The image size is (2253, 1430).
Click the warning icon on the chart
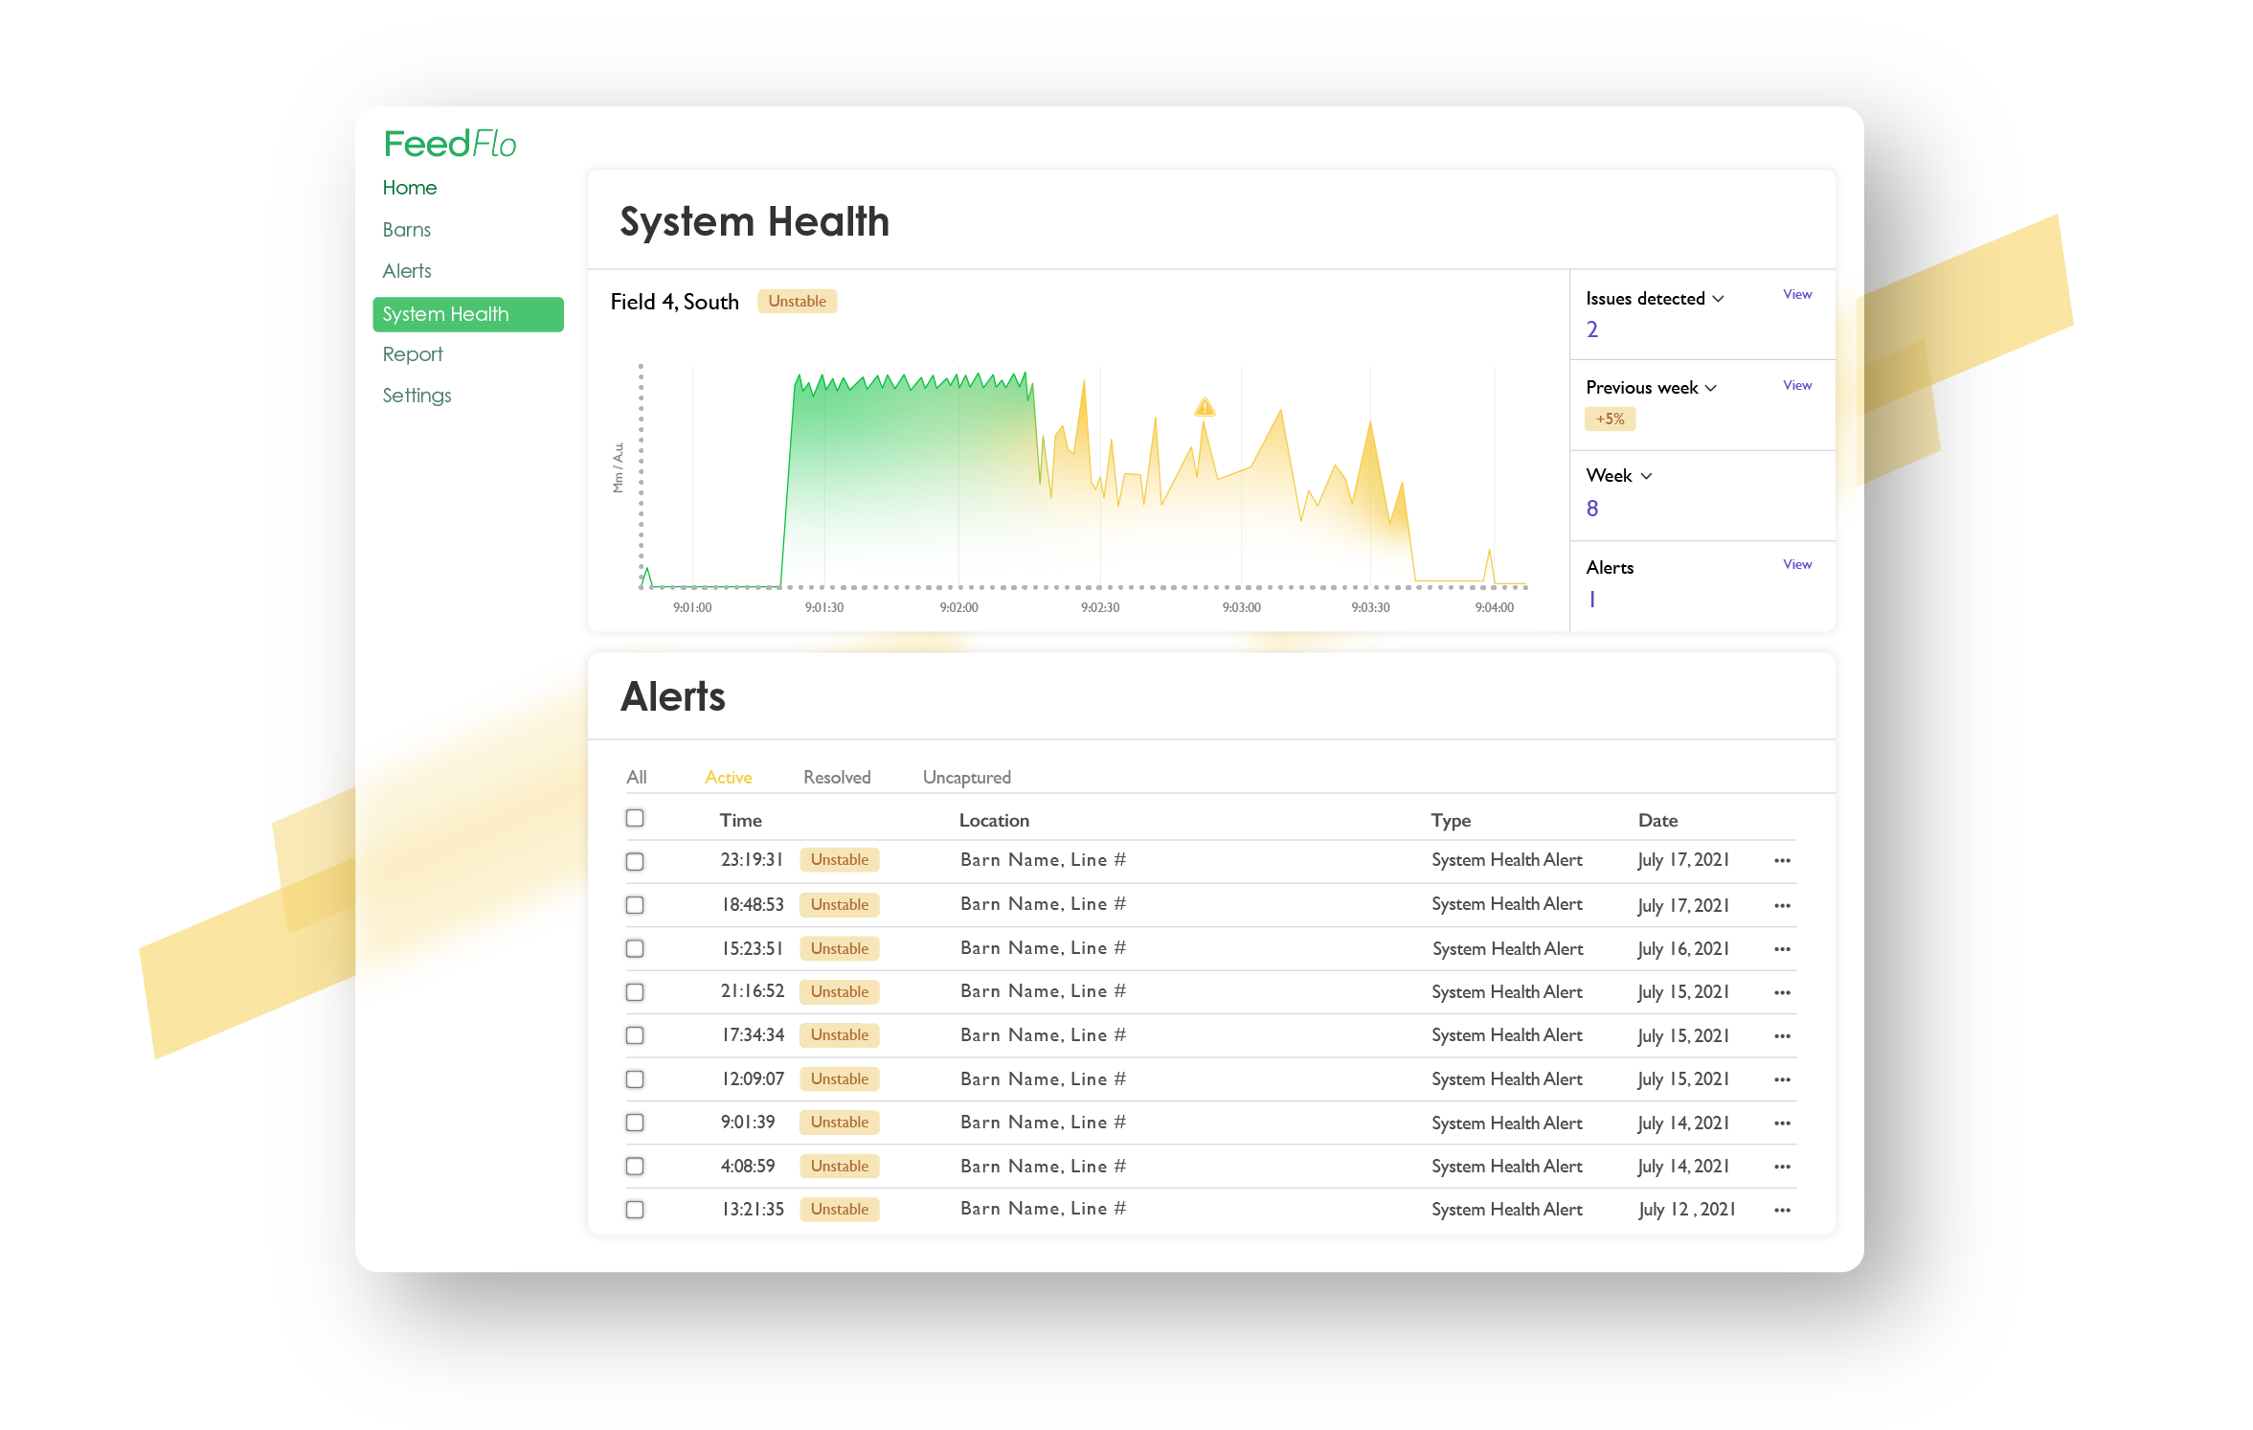(1205, 406)
